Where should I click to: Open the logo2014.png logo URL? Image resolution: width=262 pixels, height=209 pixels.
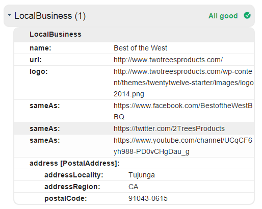click(184, 83)
